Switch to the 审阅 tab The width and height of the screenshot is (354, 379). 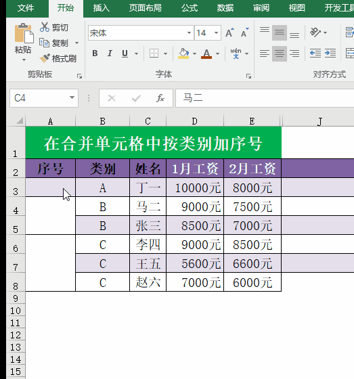pyautogui.click(x=261, y=8)
